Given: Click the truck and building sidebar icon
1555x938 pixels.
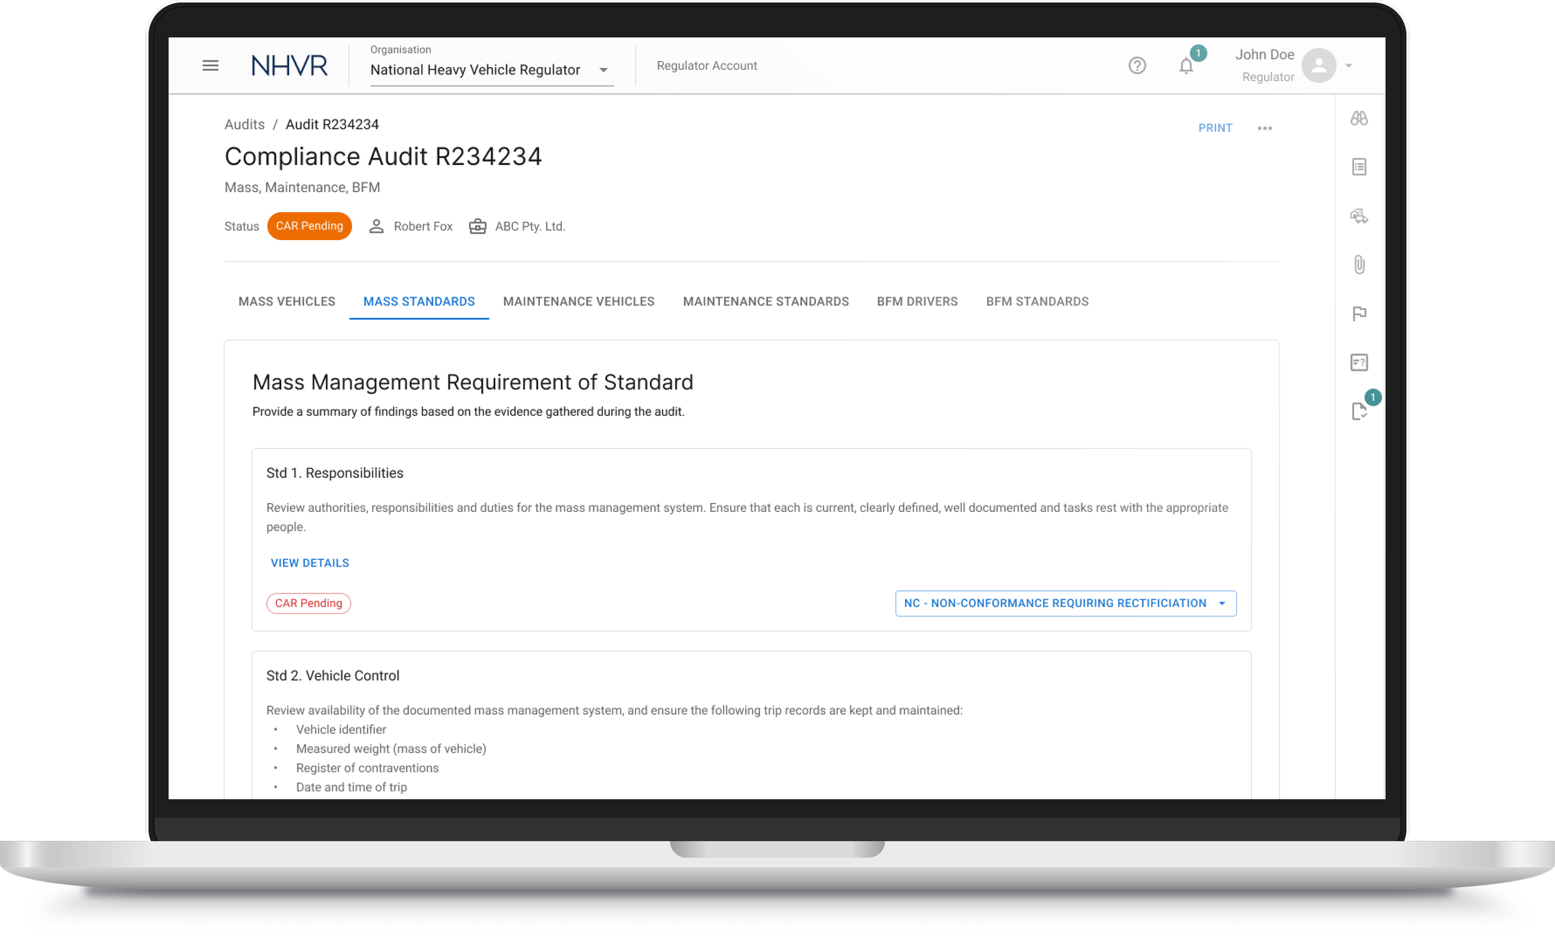Looking at the screenshot, I should pyautogui.click(x=1358, y=216).
